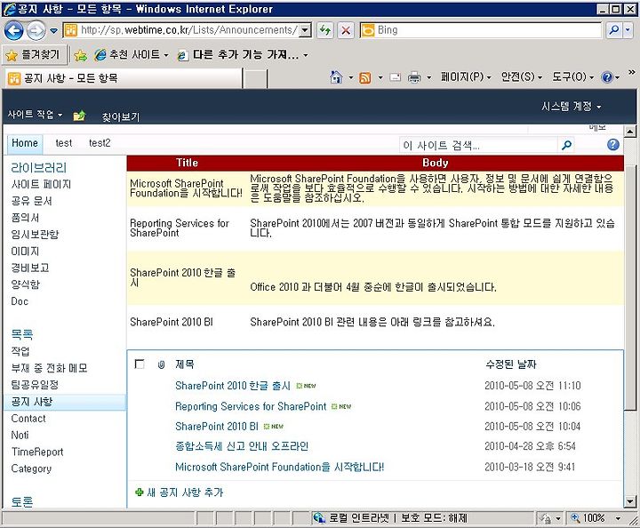
Task: Click the site search magnifier icon
Action: pos(566,145)
